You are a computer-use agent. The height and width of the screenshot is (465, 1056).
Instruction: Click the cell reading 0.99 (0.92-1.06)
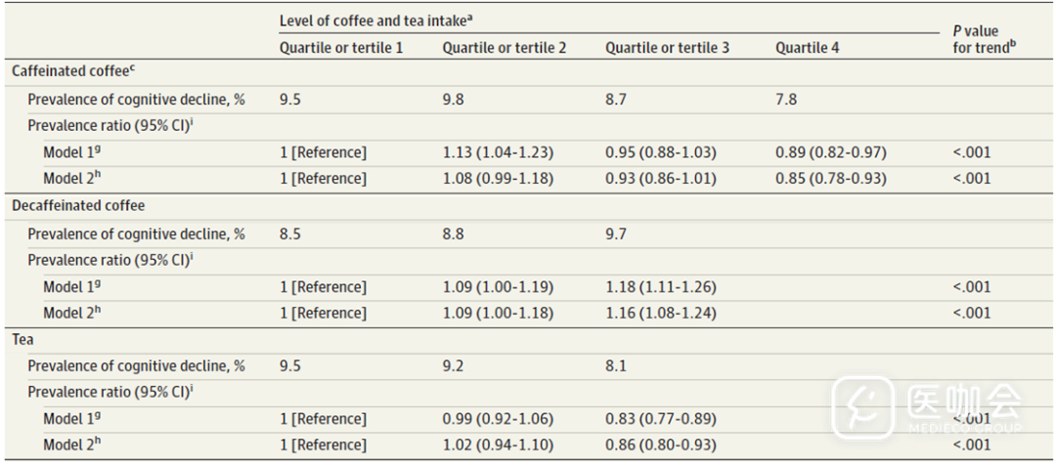coord(498,419)
